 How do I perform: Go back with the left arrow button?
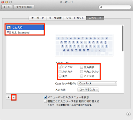pos(4,7)
